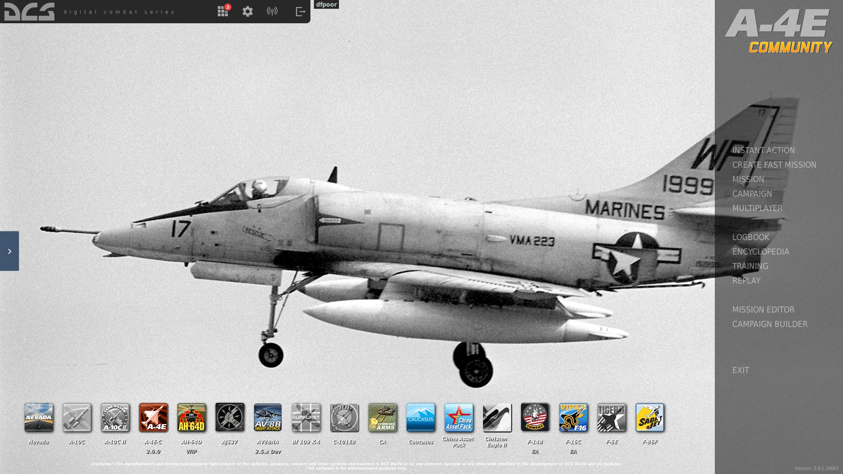
Task: Open the Module Manager grid icon
Action: pos(223,11)
